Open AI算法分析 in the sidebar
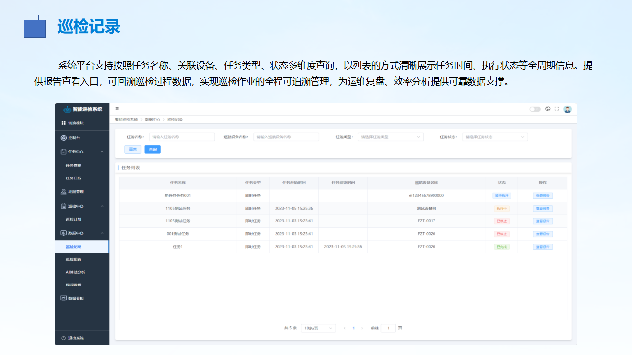 pos(76,272)
